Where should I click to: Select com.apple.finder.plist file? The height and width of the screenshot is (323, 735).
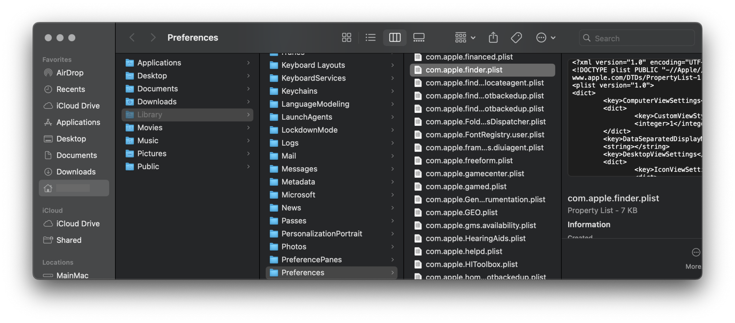click(x=482, y=70)
